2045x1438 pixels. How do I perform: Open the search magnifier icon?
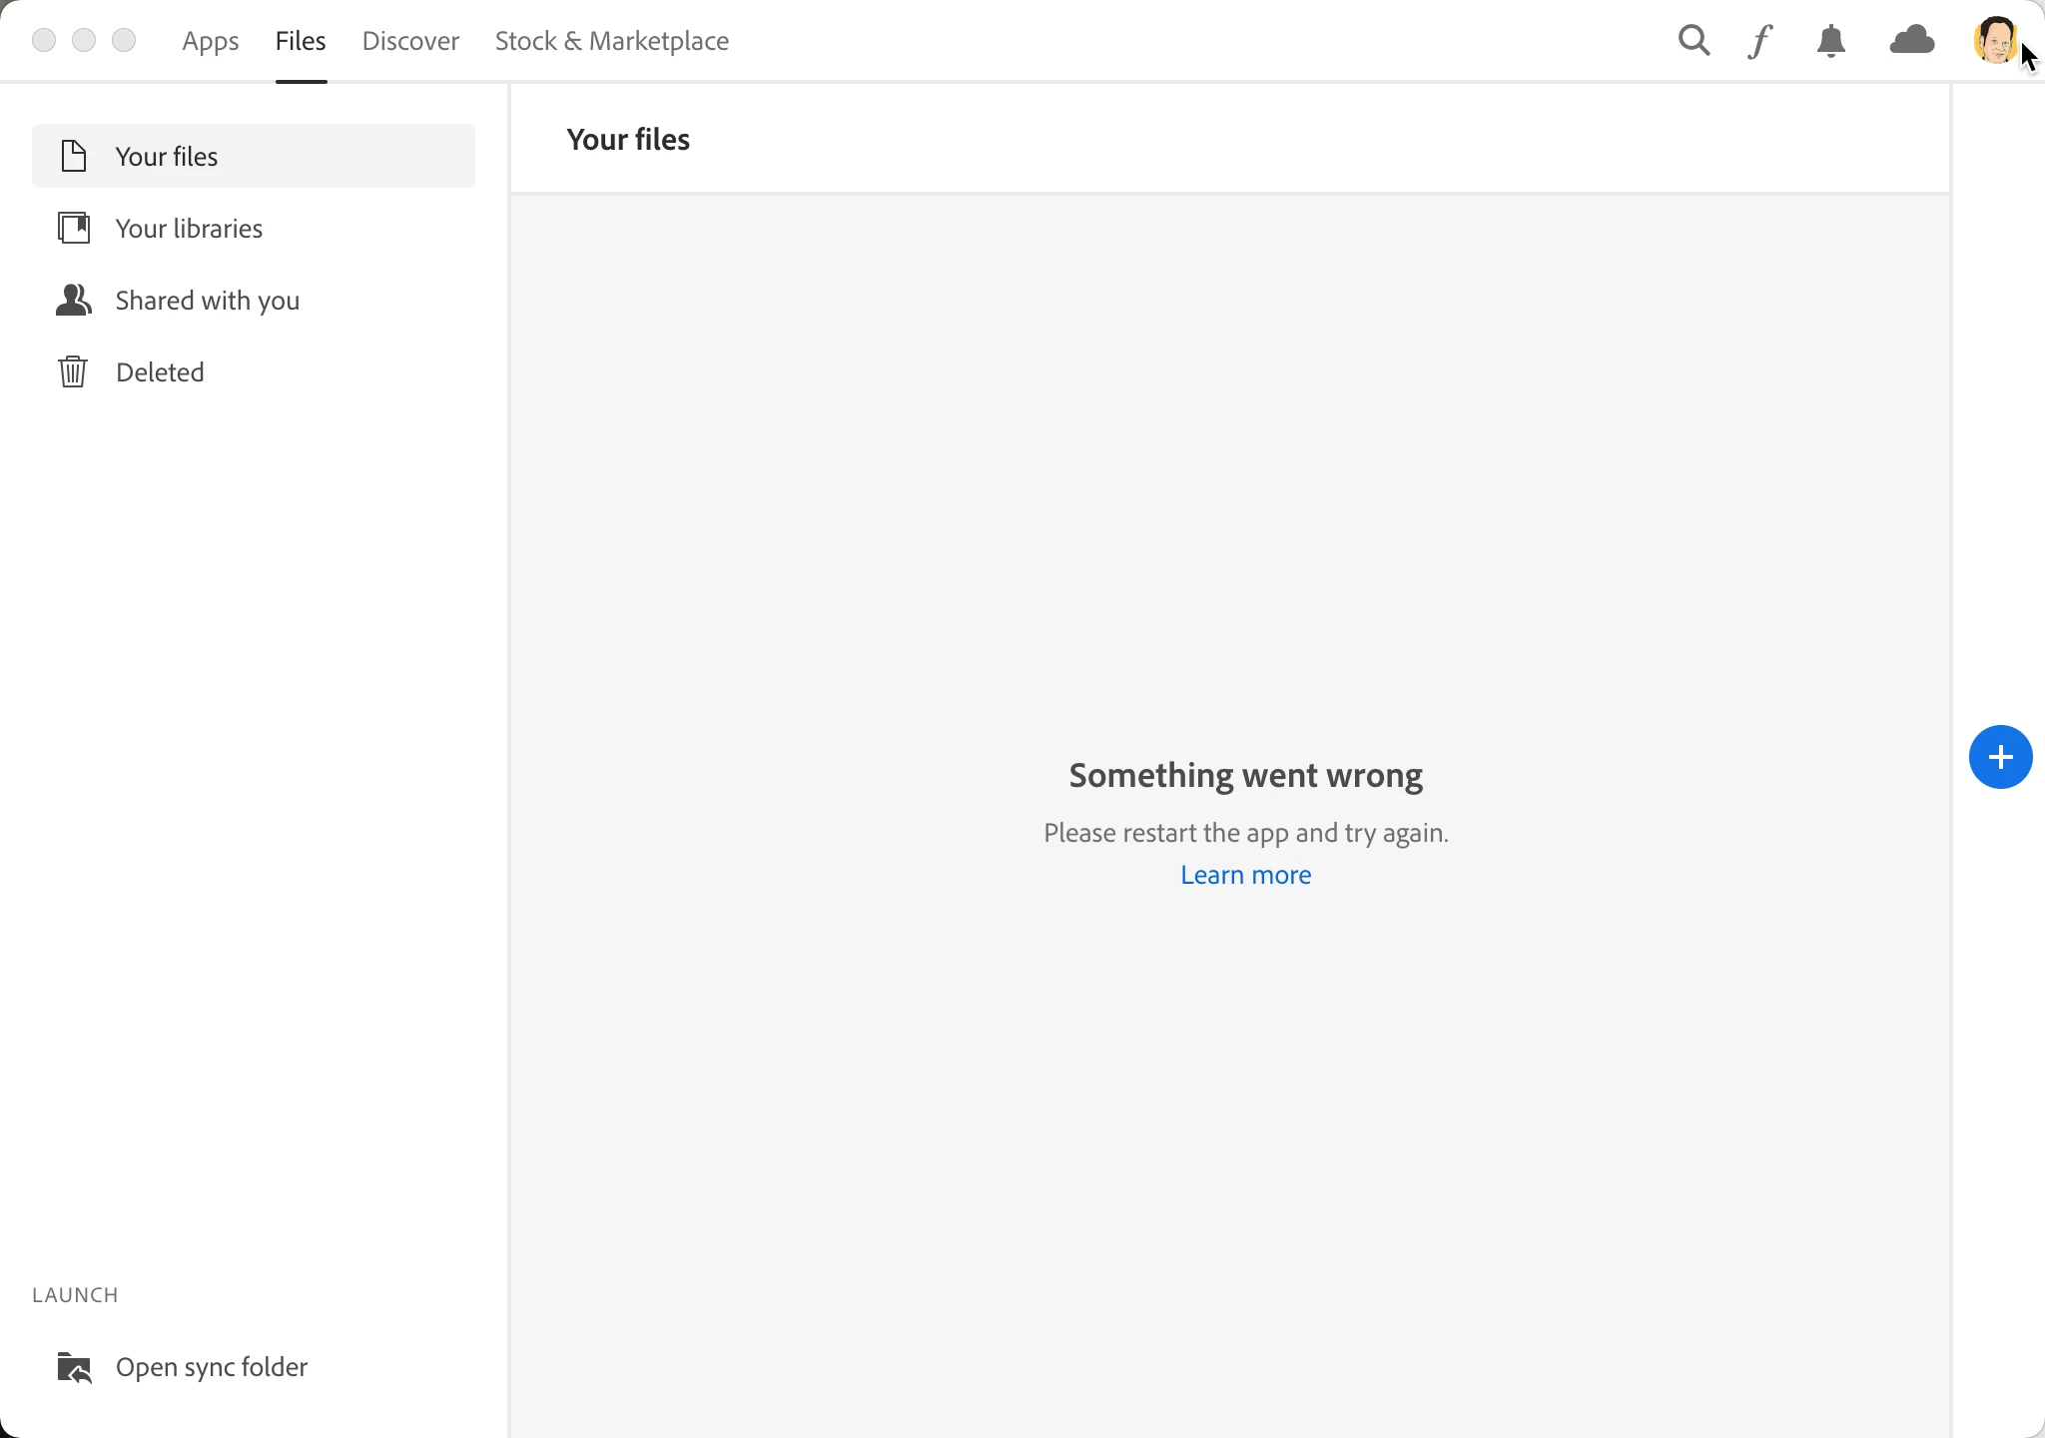pos(1694,41)
